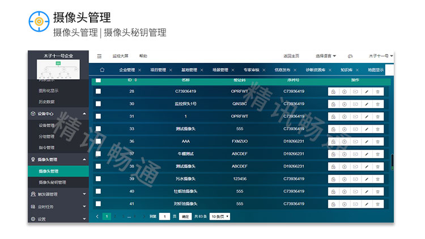The image size is (425, 239).
Task: Check the box for row ID 31
Action: tap(98, 116)
